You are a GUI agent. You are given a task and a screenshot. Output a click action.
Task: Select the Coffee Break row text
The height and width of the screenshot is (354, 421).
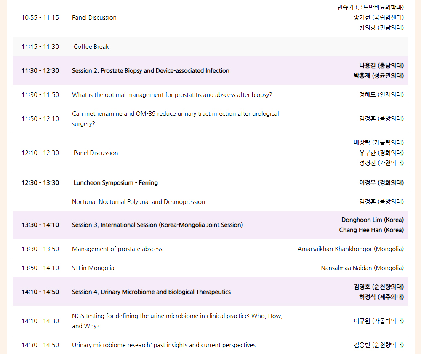(91, 47)
